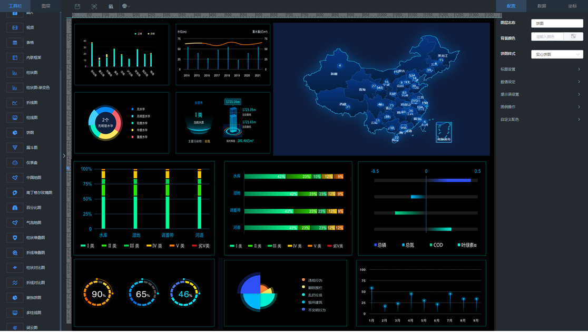Switch to the 数据 tab

point(542,6)
